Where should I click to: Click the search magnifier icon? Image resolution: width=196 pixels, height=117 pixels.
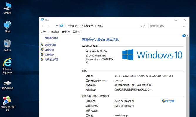(x=184, y=26)
